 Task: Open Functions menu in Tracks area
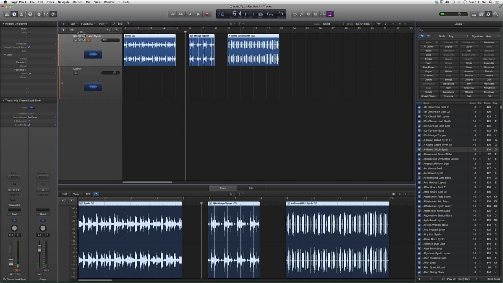click(x=88, y=24)
